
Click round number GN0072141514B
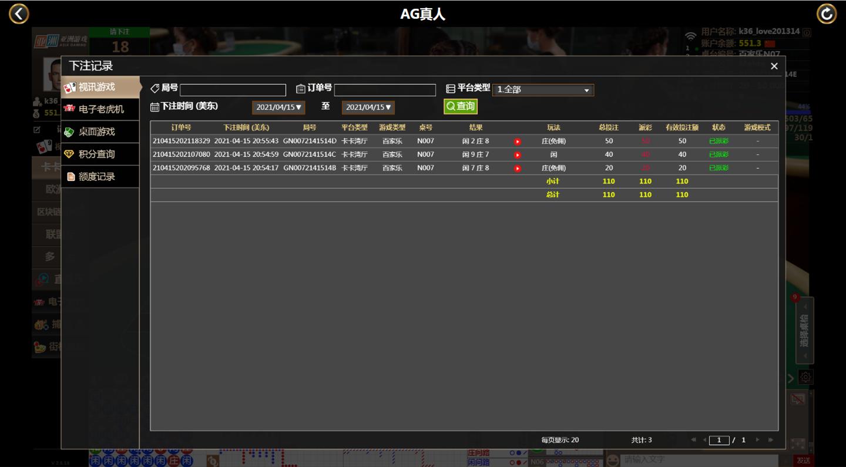pos(310,168)
